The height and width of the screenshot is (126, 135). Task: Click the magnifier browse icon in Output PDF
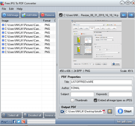click(x=110, y=112)
